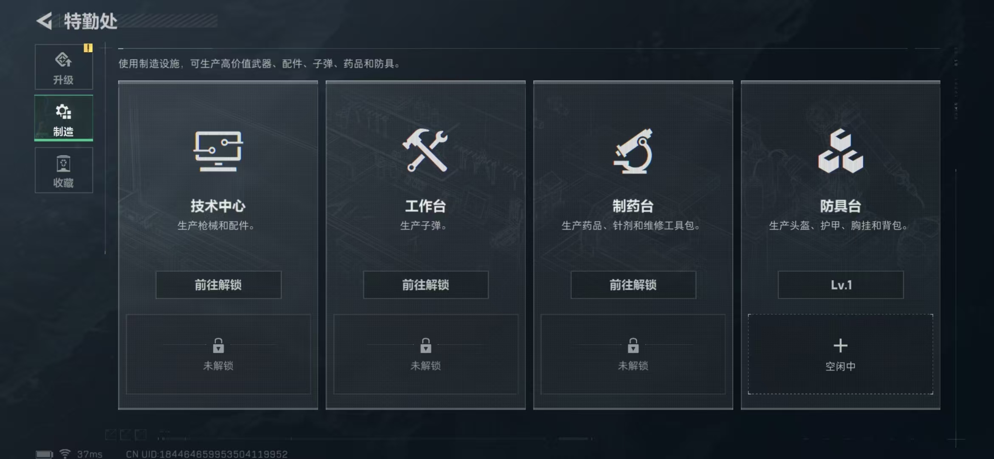The height and width of the screenshot is (459, 994).
Task: Click the 防具台 stacked cubes icon
Action: 841,151
